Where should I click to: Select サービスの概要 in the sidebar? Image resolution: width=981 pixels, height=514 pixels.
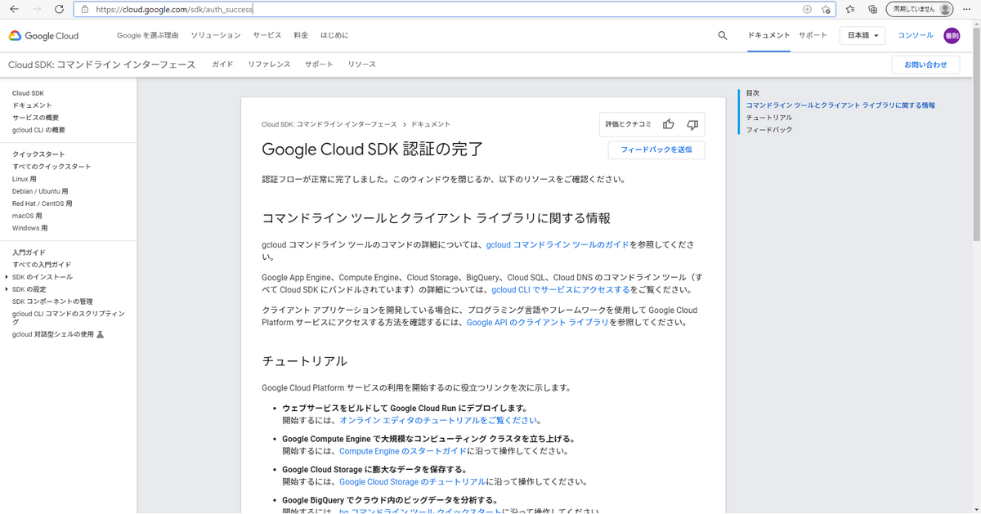(x=35, y=118)
